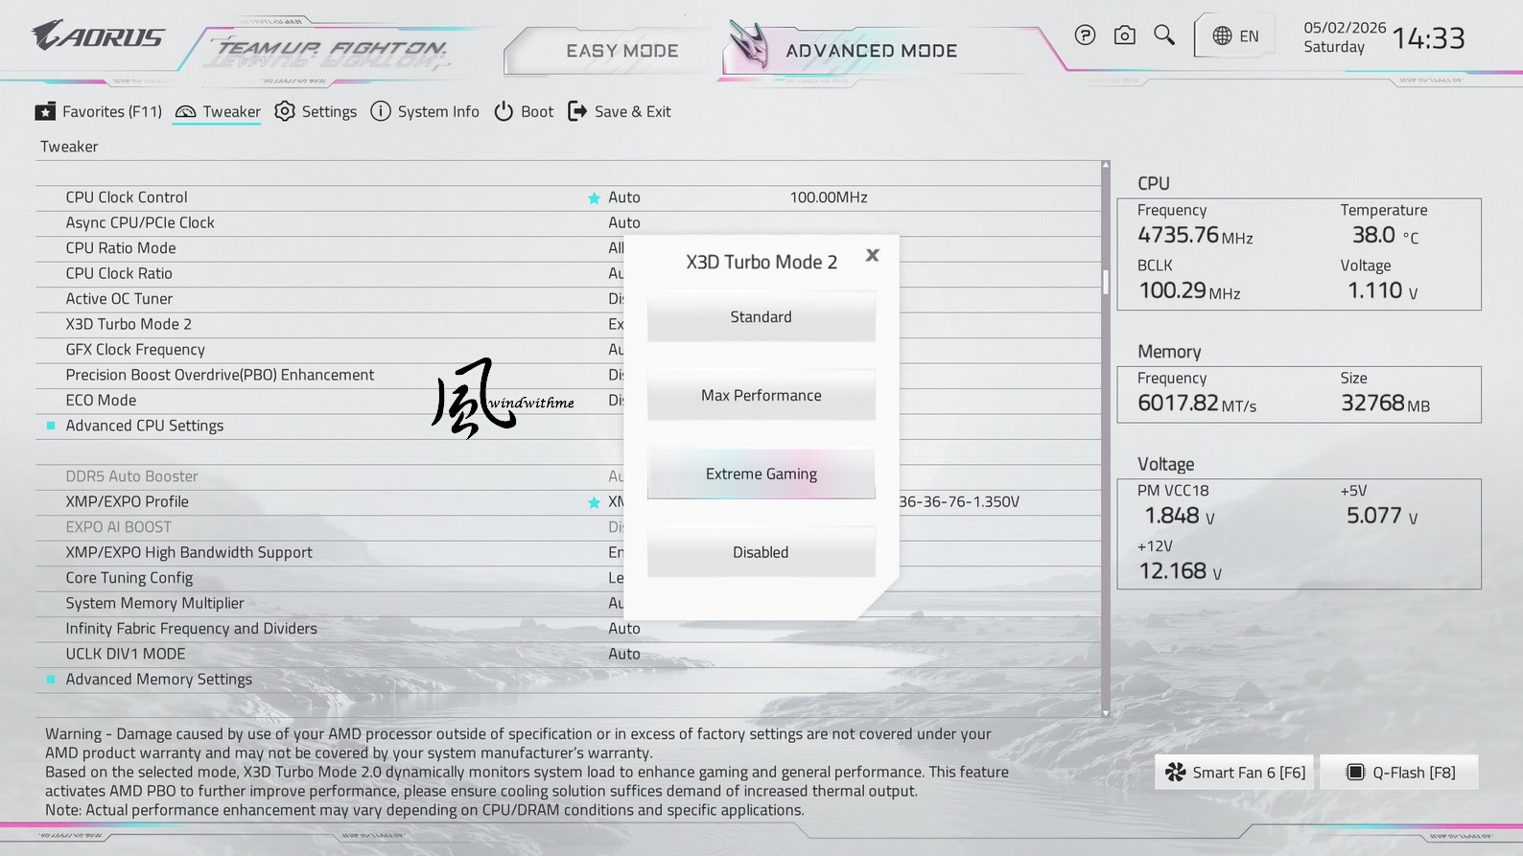Switch to the Settings tab

click(316, 111)
